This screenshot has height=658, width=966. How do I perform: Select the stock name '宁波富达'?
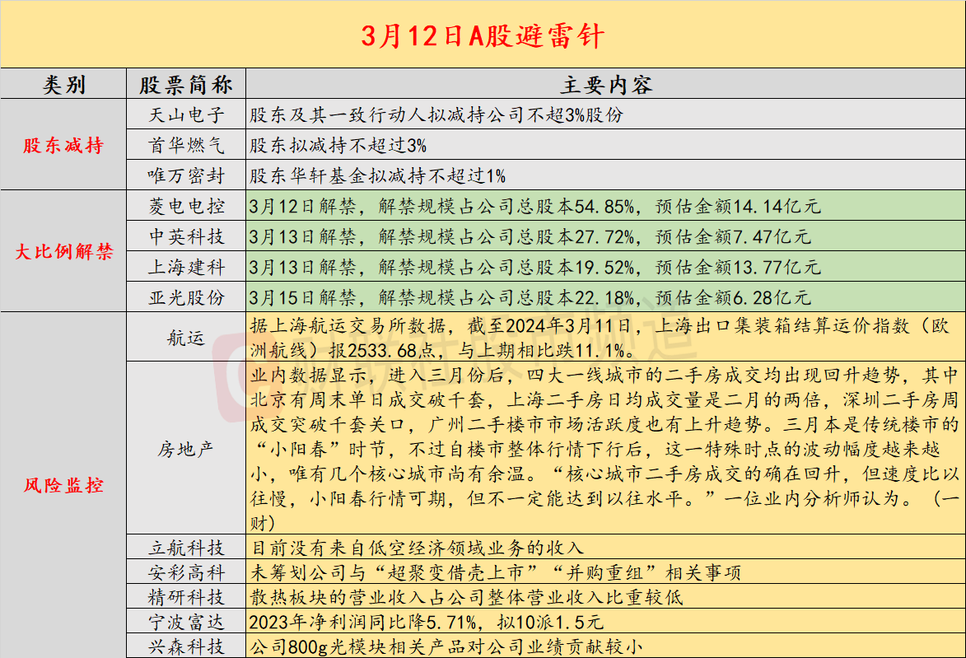point(186,622)
